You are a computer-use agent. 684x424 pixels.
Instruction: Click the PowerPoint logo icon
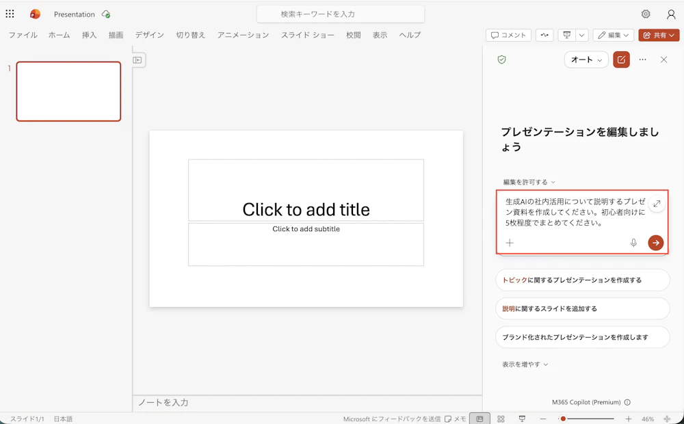point(35,14)
